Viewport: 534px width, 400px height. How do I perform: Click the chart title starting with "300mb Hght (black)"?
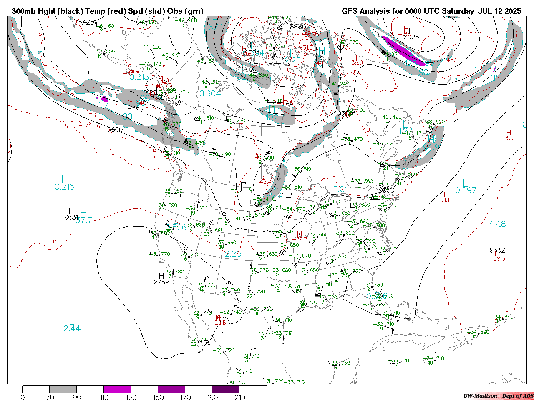click(x=107, y=11)
